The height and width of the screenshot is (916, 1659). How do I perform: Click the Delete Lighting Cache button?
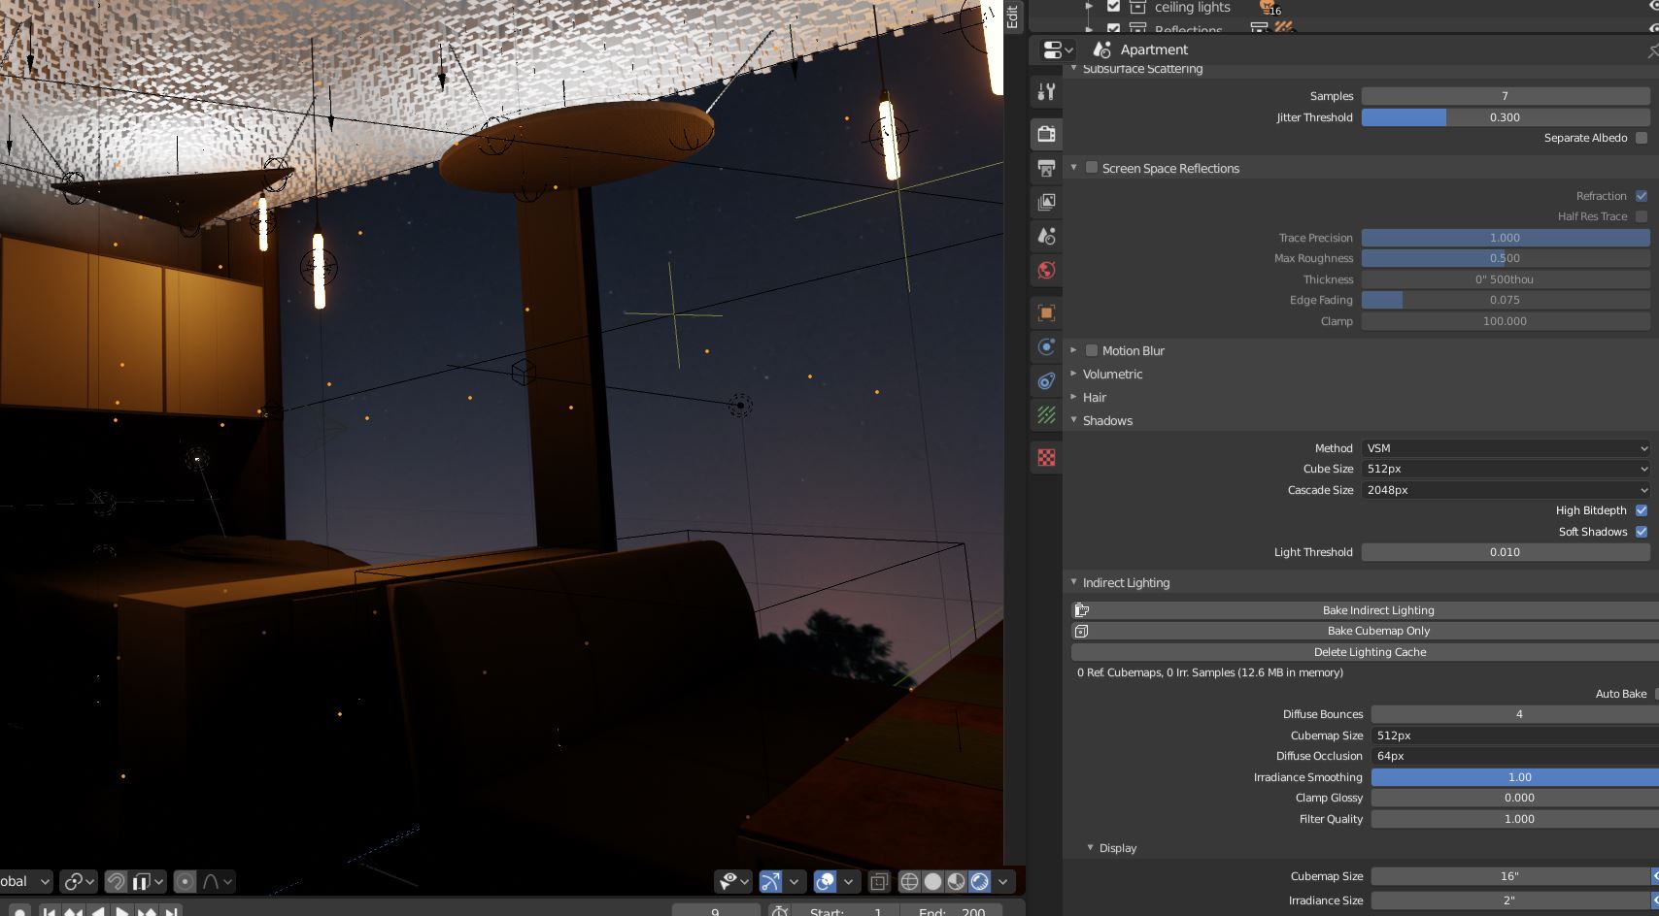1370,651
